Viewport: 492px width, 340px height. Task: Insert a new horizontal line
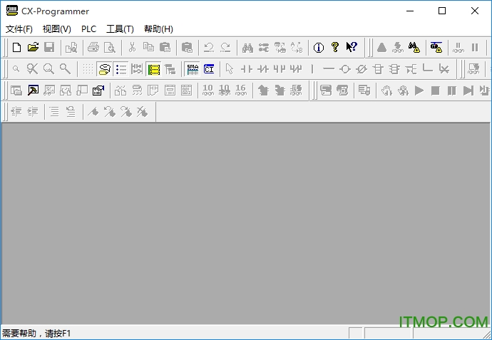click(329, 68)
